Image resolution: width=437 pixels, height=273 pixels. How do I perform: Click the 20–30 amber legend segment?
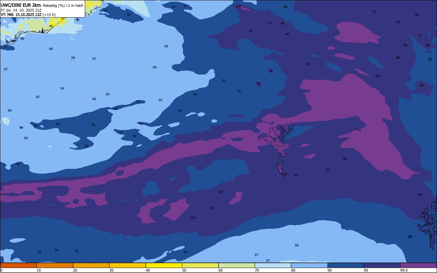coord(91,265)
